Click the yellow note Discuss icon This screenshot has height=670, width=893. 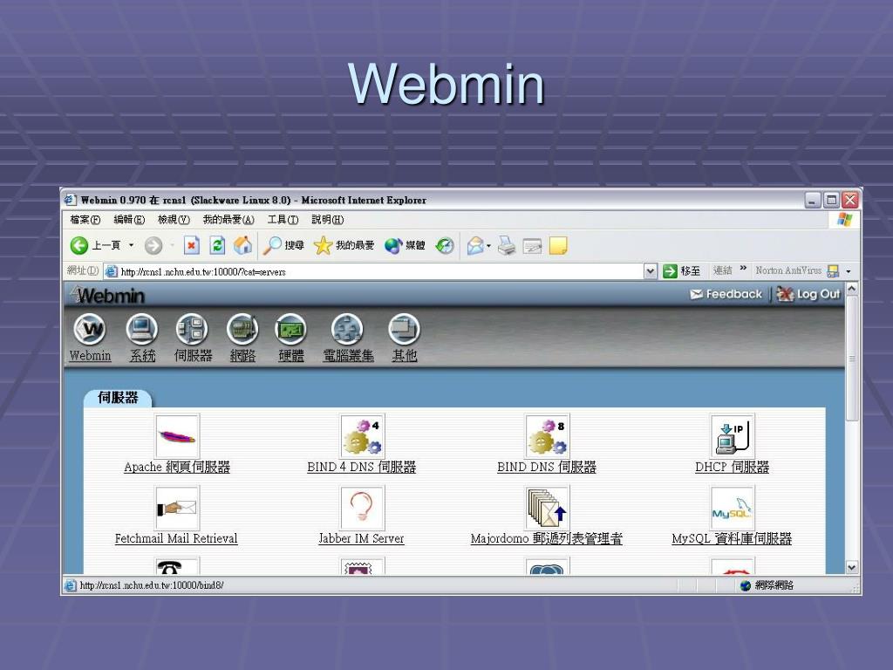[558, 245]
